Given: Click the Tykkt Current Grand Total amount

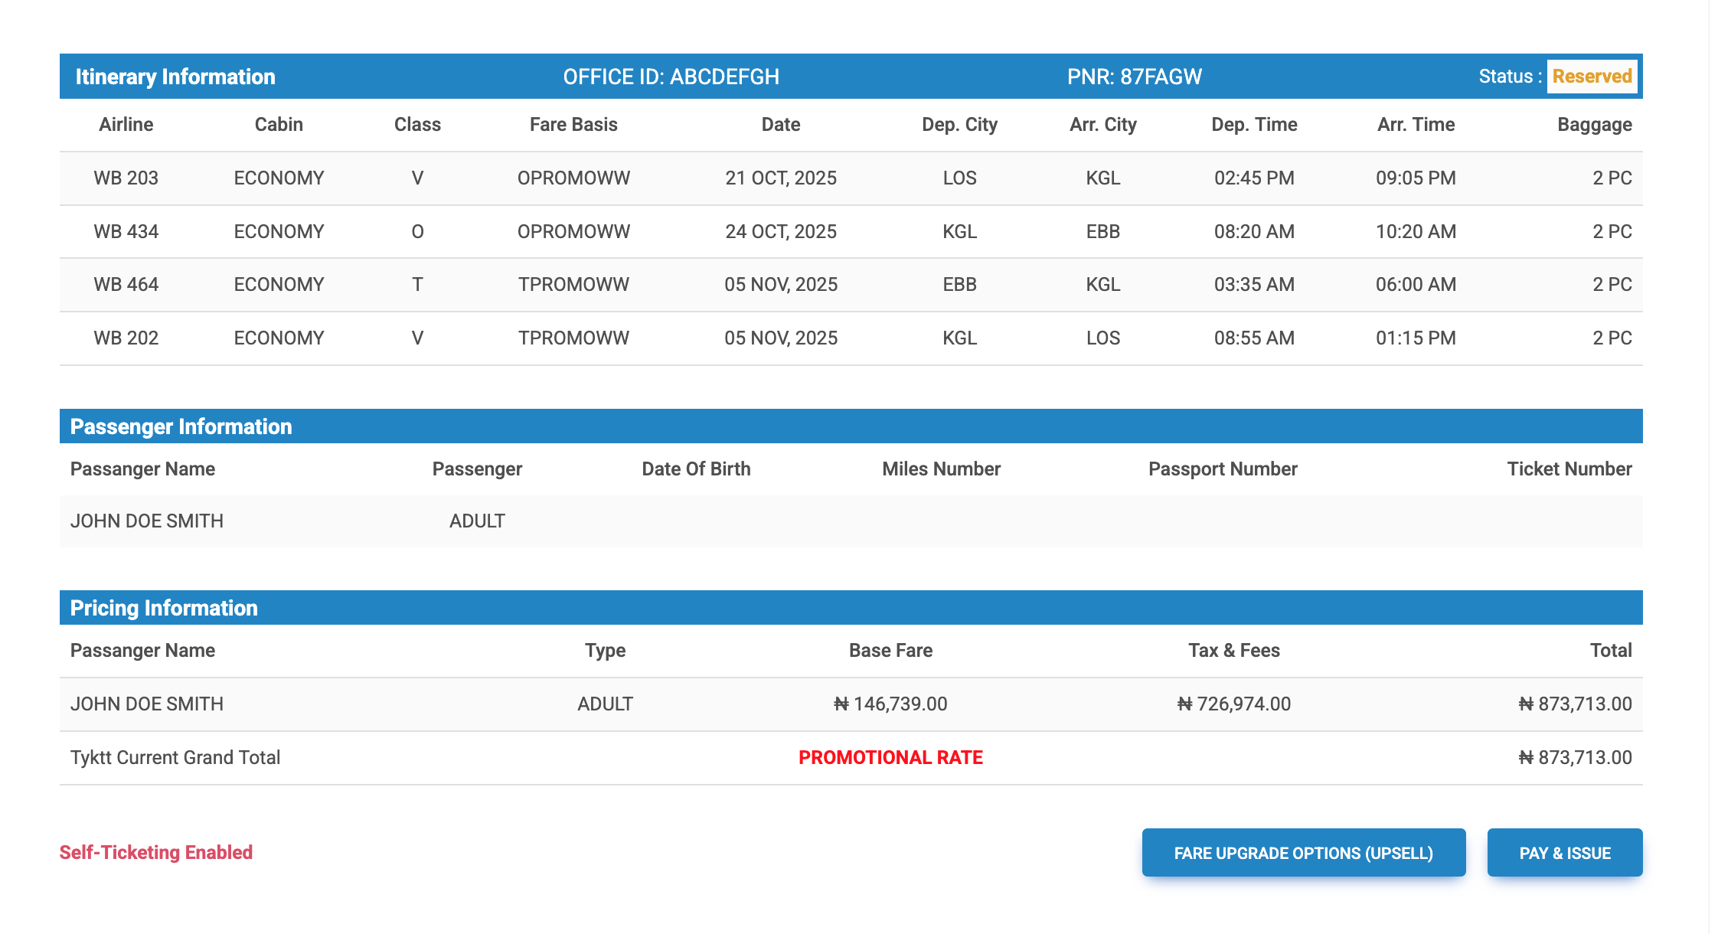Looking at the screenshot, I should pos(1575,758).
